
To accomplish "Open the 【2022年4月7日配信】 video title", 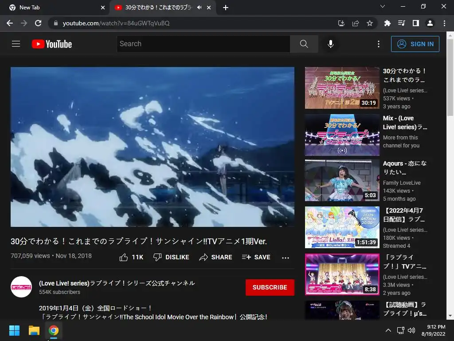I will point(404,215).
